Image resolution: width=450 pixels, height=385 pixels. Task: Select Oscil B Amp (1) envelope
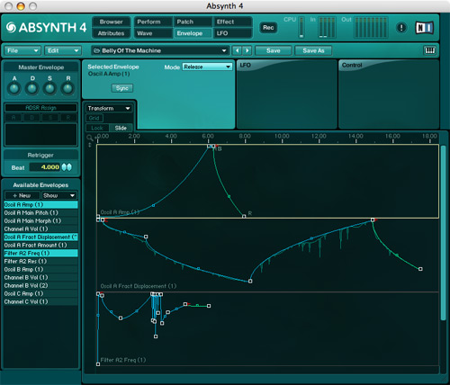(40, 269)
